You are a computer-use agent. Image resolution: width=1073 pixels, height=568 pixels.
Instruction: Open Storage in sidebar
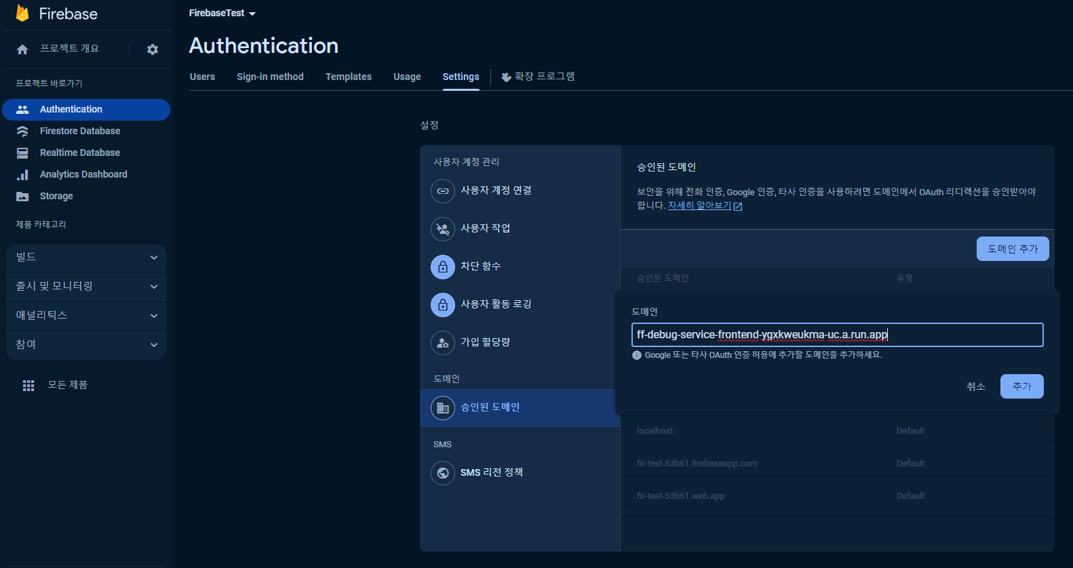coord(86,196)
